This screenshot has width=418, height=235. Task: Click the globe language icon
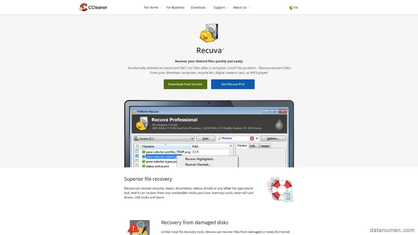(291, 8)
